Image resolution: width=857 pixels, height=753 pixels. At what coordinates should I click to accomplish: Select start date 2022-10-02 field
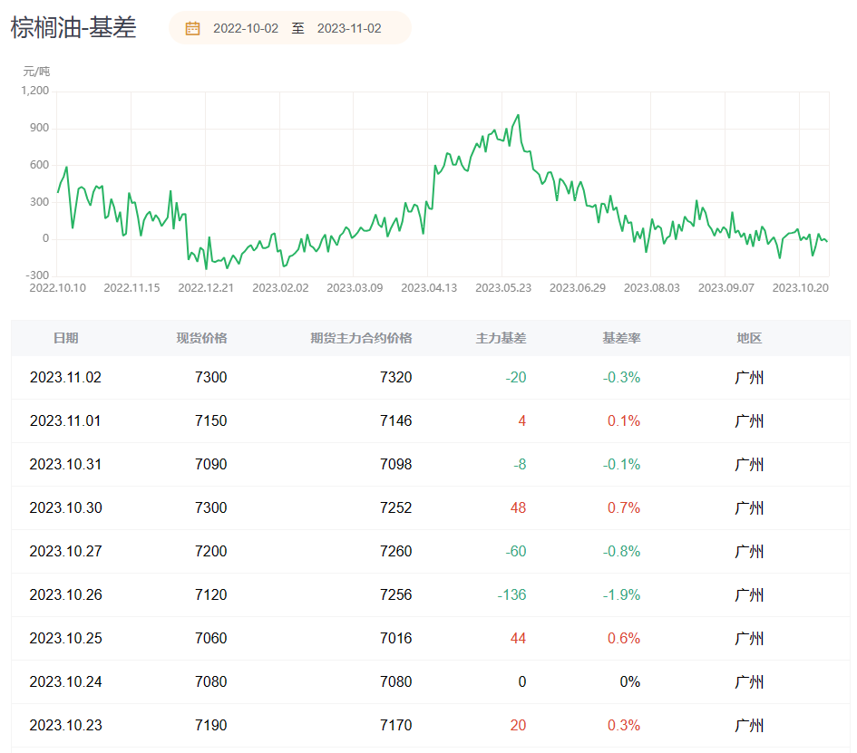click(246, 28)
